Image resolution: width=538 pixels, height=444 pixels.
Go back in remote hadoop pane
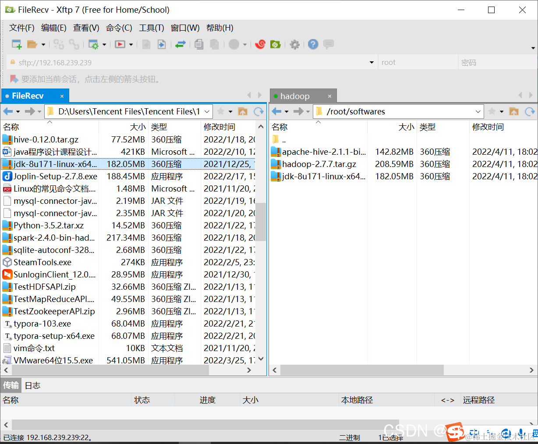[276, 111]
